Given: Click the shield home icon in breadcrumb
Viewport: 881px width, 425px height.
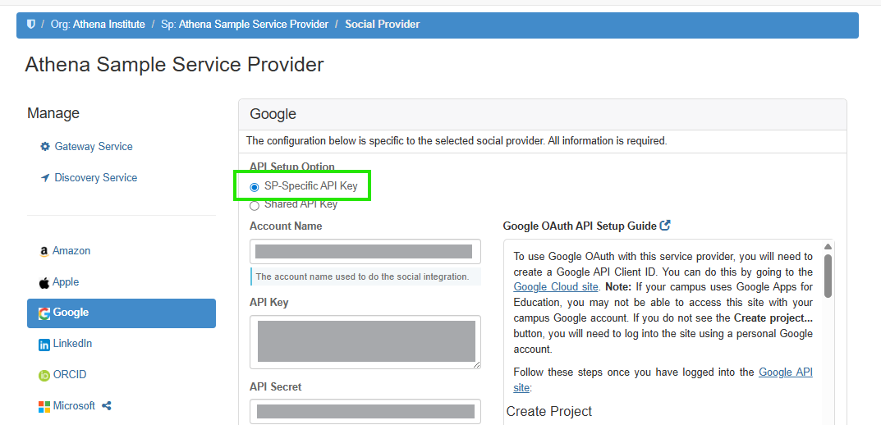Looking at the screenshot, I should point(31,25).
